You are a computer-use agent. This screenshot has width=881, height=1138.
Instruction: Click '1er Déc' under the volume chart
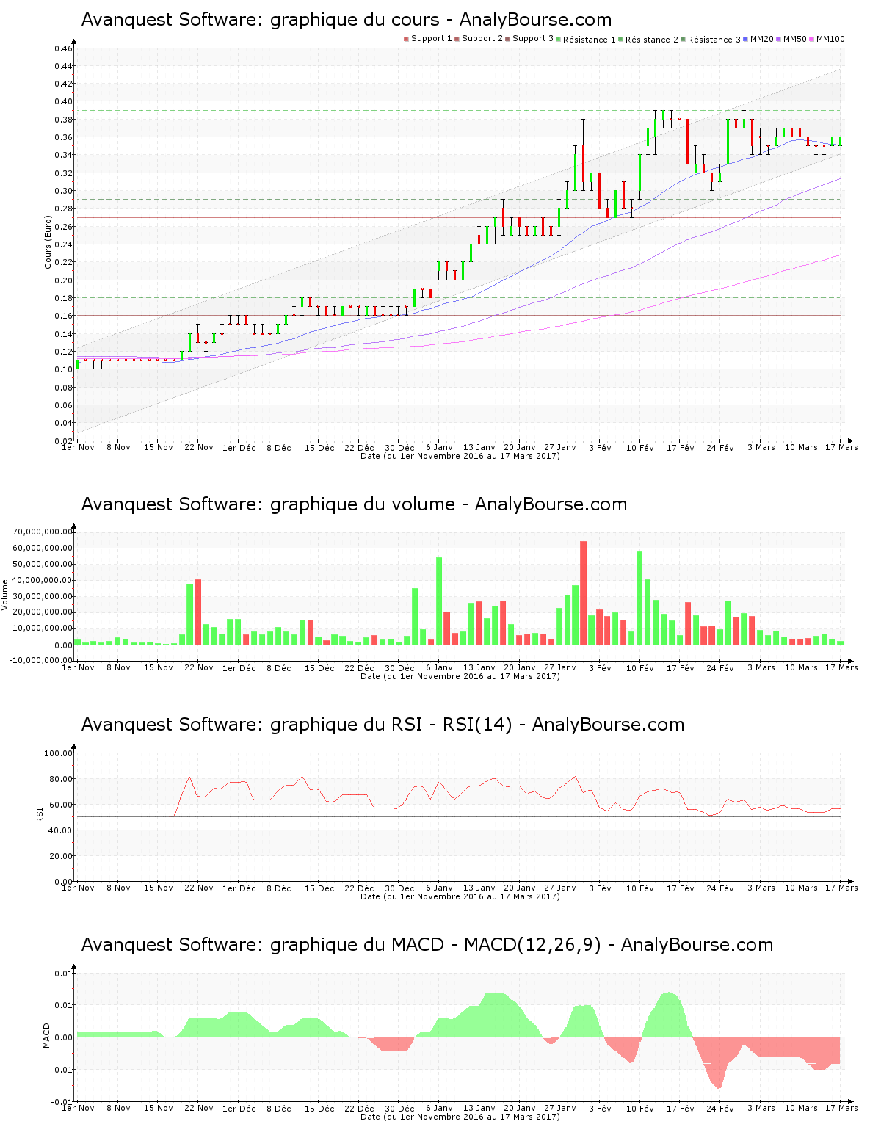(239, 667)
